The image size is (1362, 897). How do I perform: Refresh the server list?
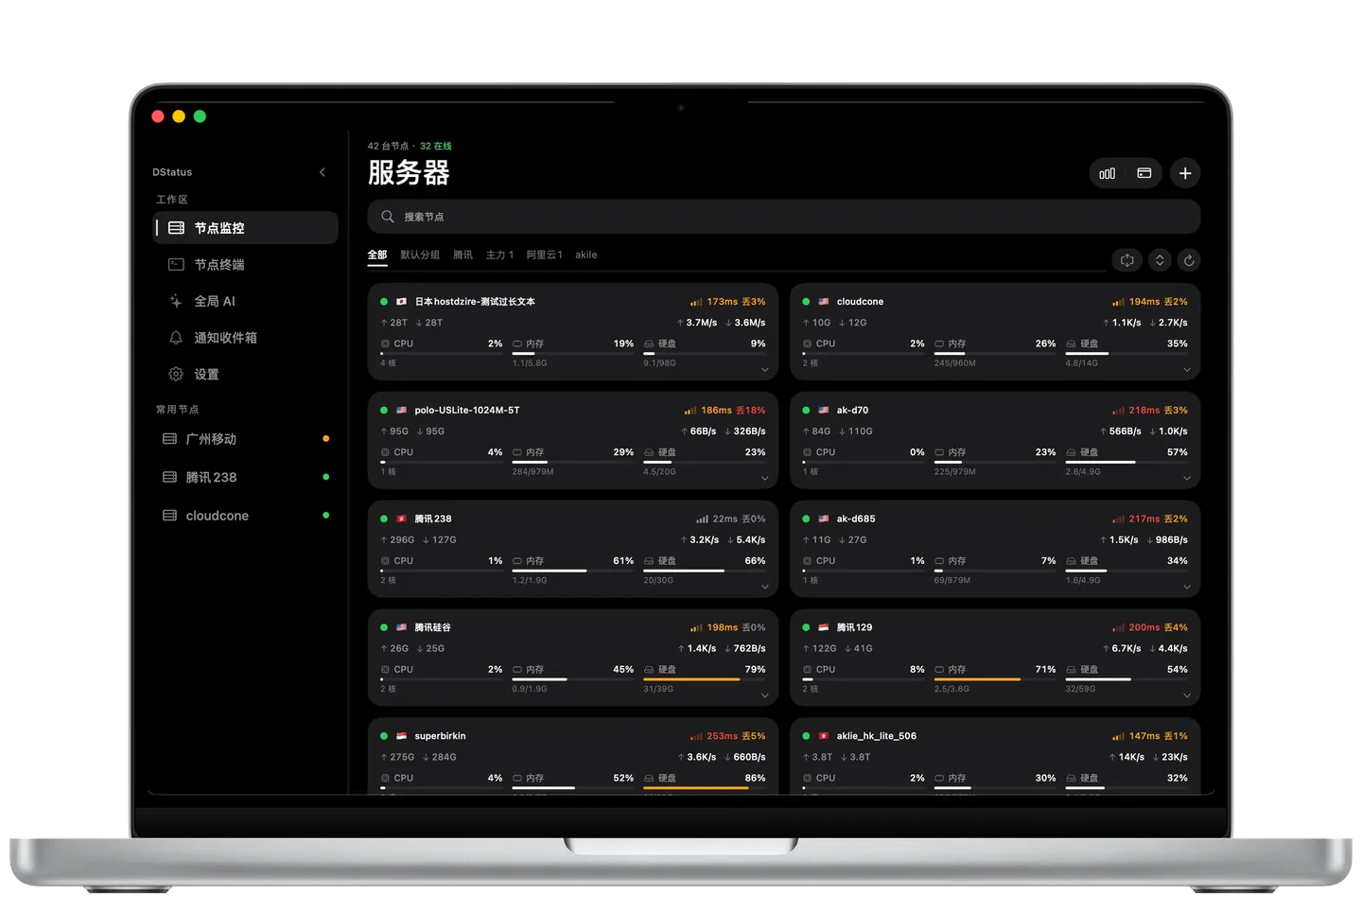(1189, 260)
